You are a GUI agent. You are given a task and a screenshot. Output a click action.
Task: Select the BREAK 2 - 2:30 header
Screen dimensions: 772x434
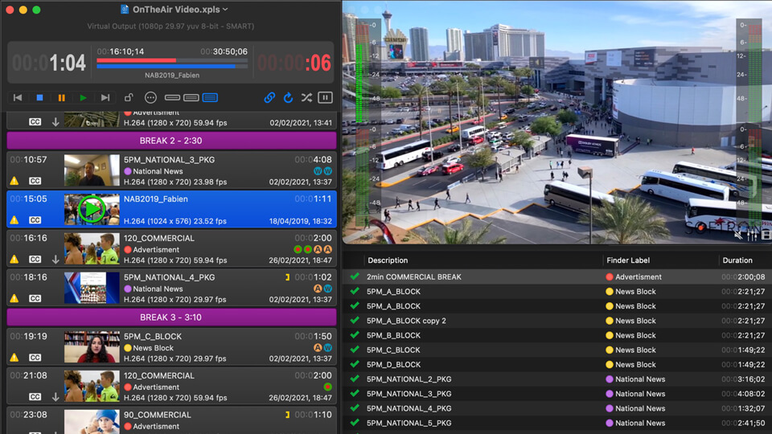171,141
